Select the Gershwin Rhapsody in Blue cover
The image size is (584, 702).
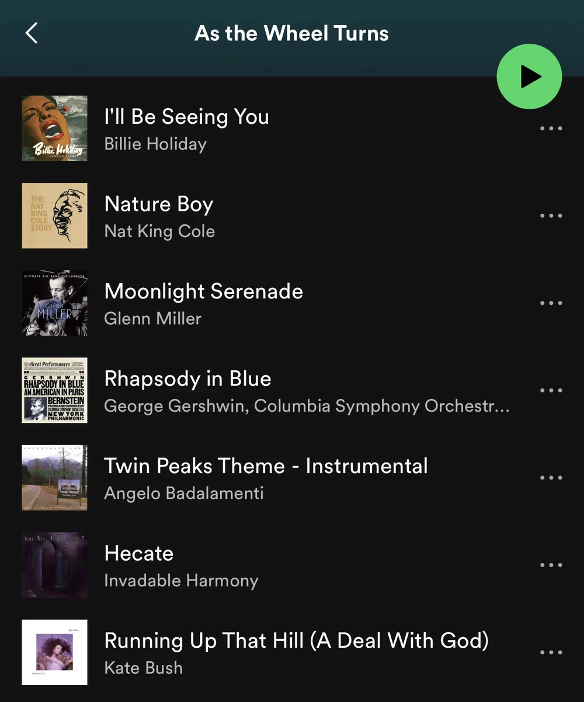(x=54, y=390)
